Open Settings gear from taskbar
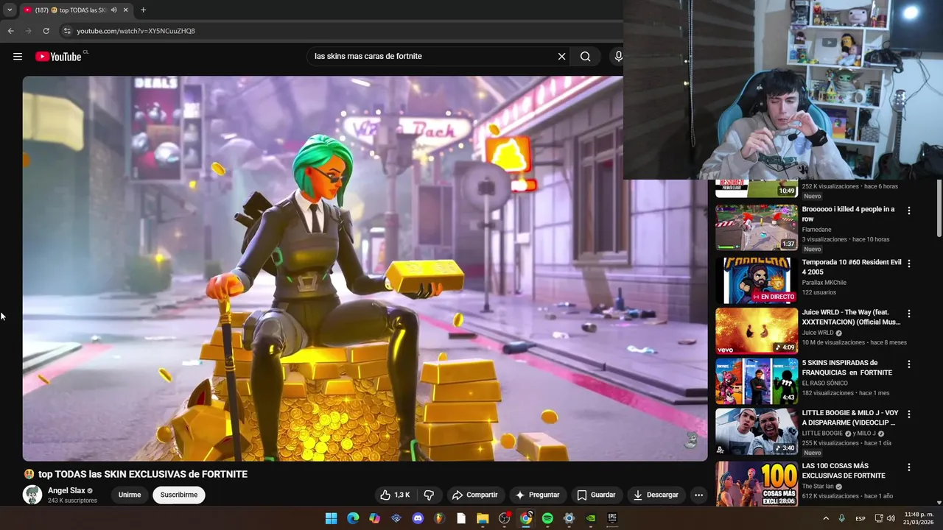This screenshot has height=530, width=943. tap(569, 518)
